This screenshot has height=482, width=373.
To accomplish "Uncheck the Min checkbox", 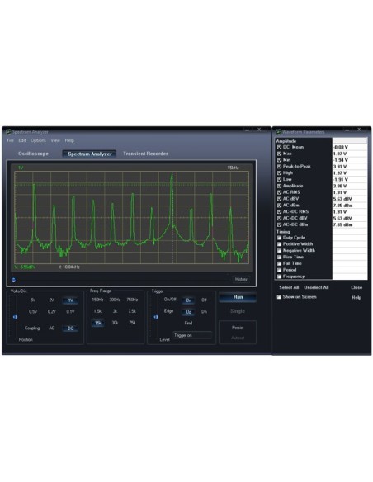I will 279,160.
